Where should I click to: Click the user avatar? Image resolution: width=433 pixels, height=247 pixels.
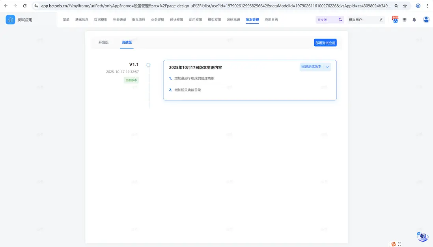426,19
